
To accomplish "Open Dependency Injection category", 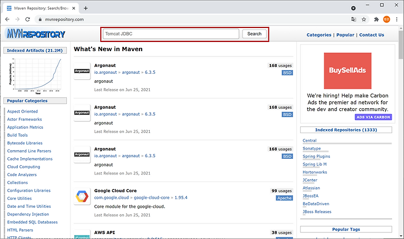I will [x=28, y=214].
